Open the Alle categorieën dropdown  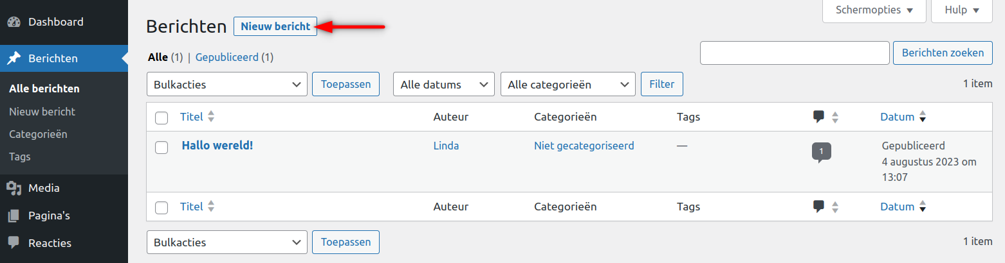pyautogui.click(x=568, y=84)
